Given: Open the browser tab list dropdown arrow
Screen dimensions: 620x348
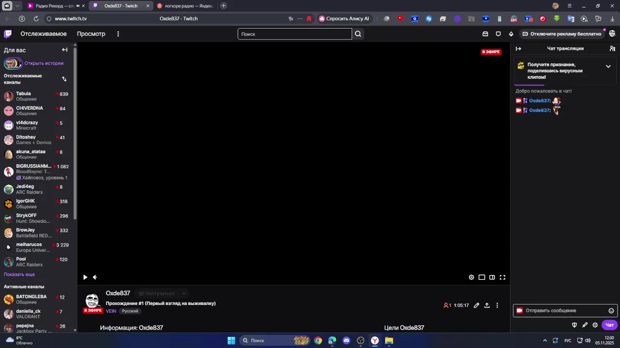Looking at the screenshot, I should (x=18, y=6).
